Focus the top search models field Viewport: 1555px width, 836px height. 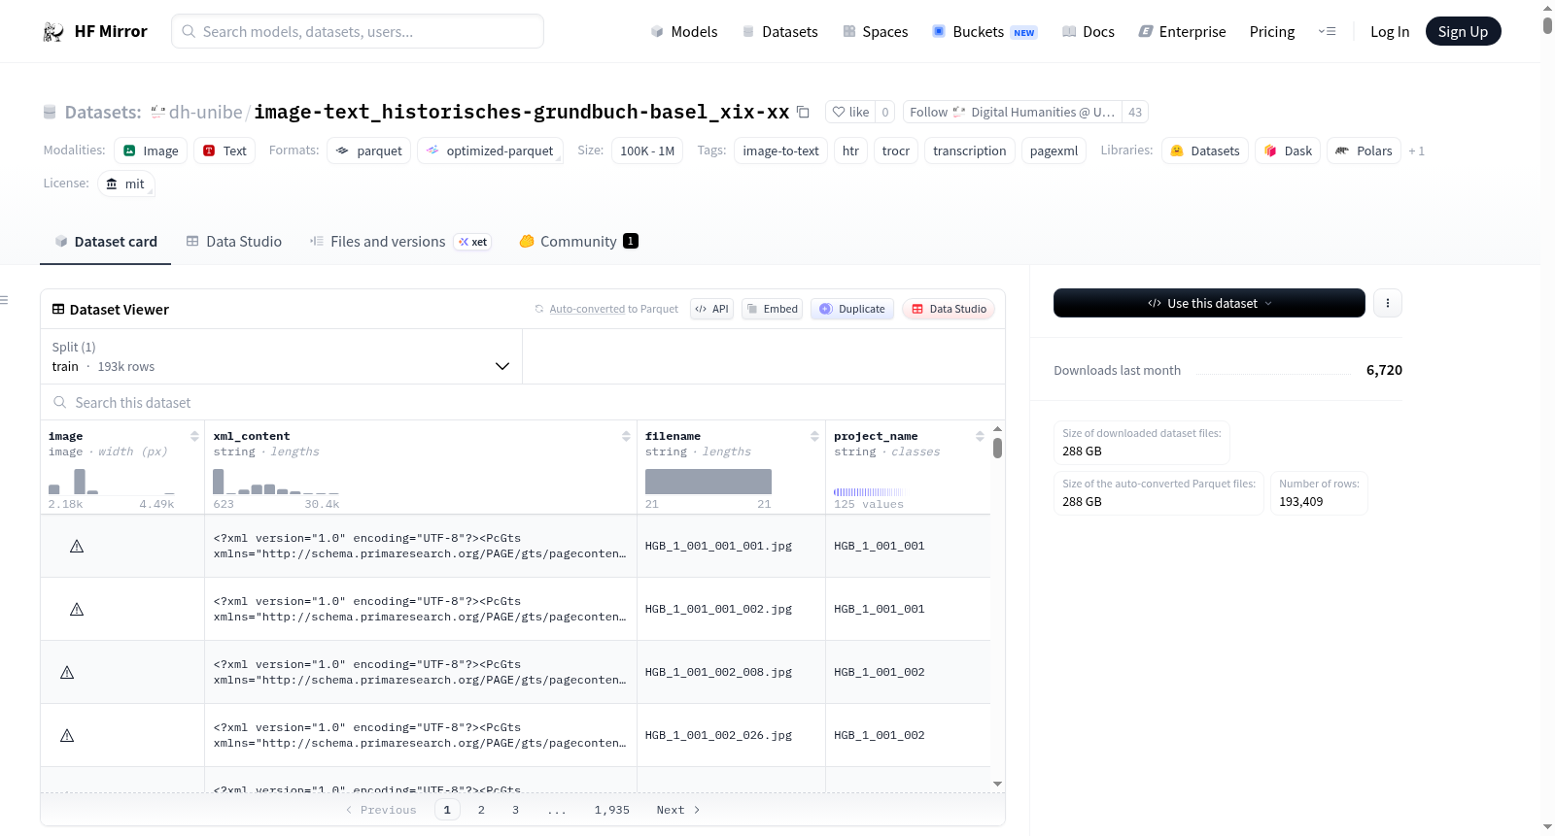point(358,31)
